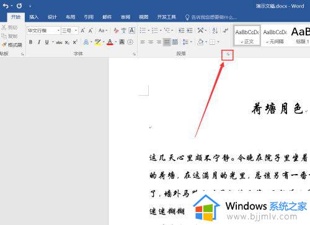310x225 pixels.
Task: Undo the last action
Action: 6,6
